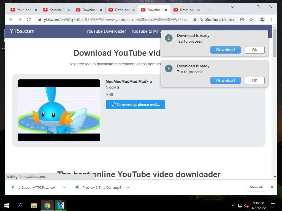Click the notifications blocked bell icon
This screenshot has width=282, height=211.
coord(195,20)
